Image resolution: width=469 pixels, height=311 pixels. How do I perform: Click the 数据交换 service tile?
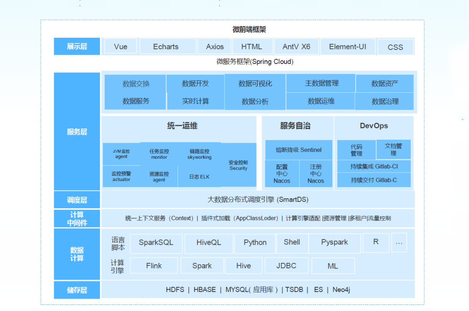click(135, 84)
